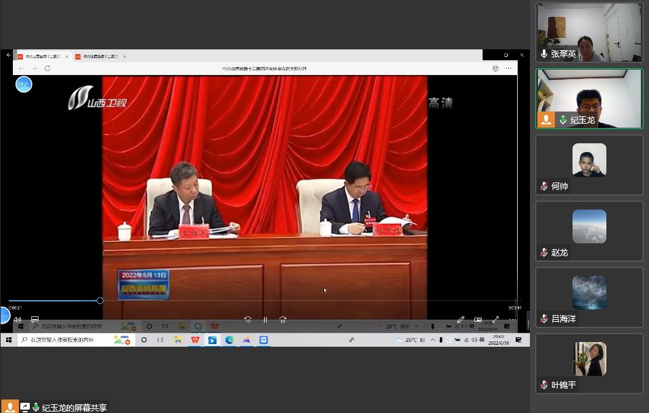Pause the video playback
Image resolution: width=649 pixels, height=413 pixels.
(265, 320)
